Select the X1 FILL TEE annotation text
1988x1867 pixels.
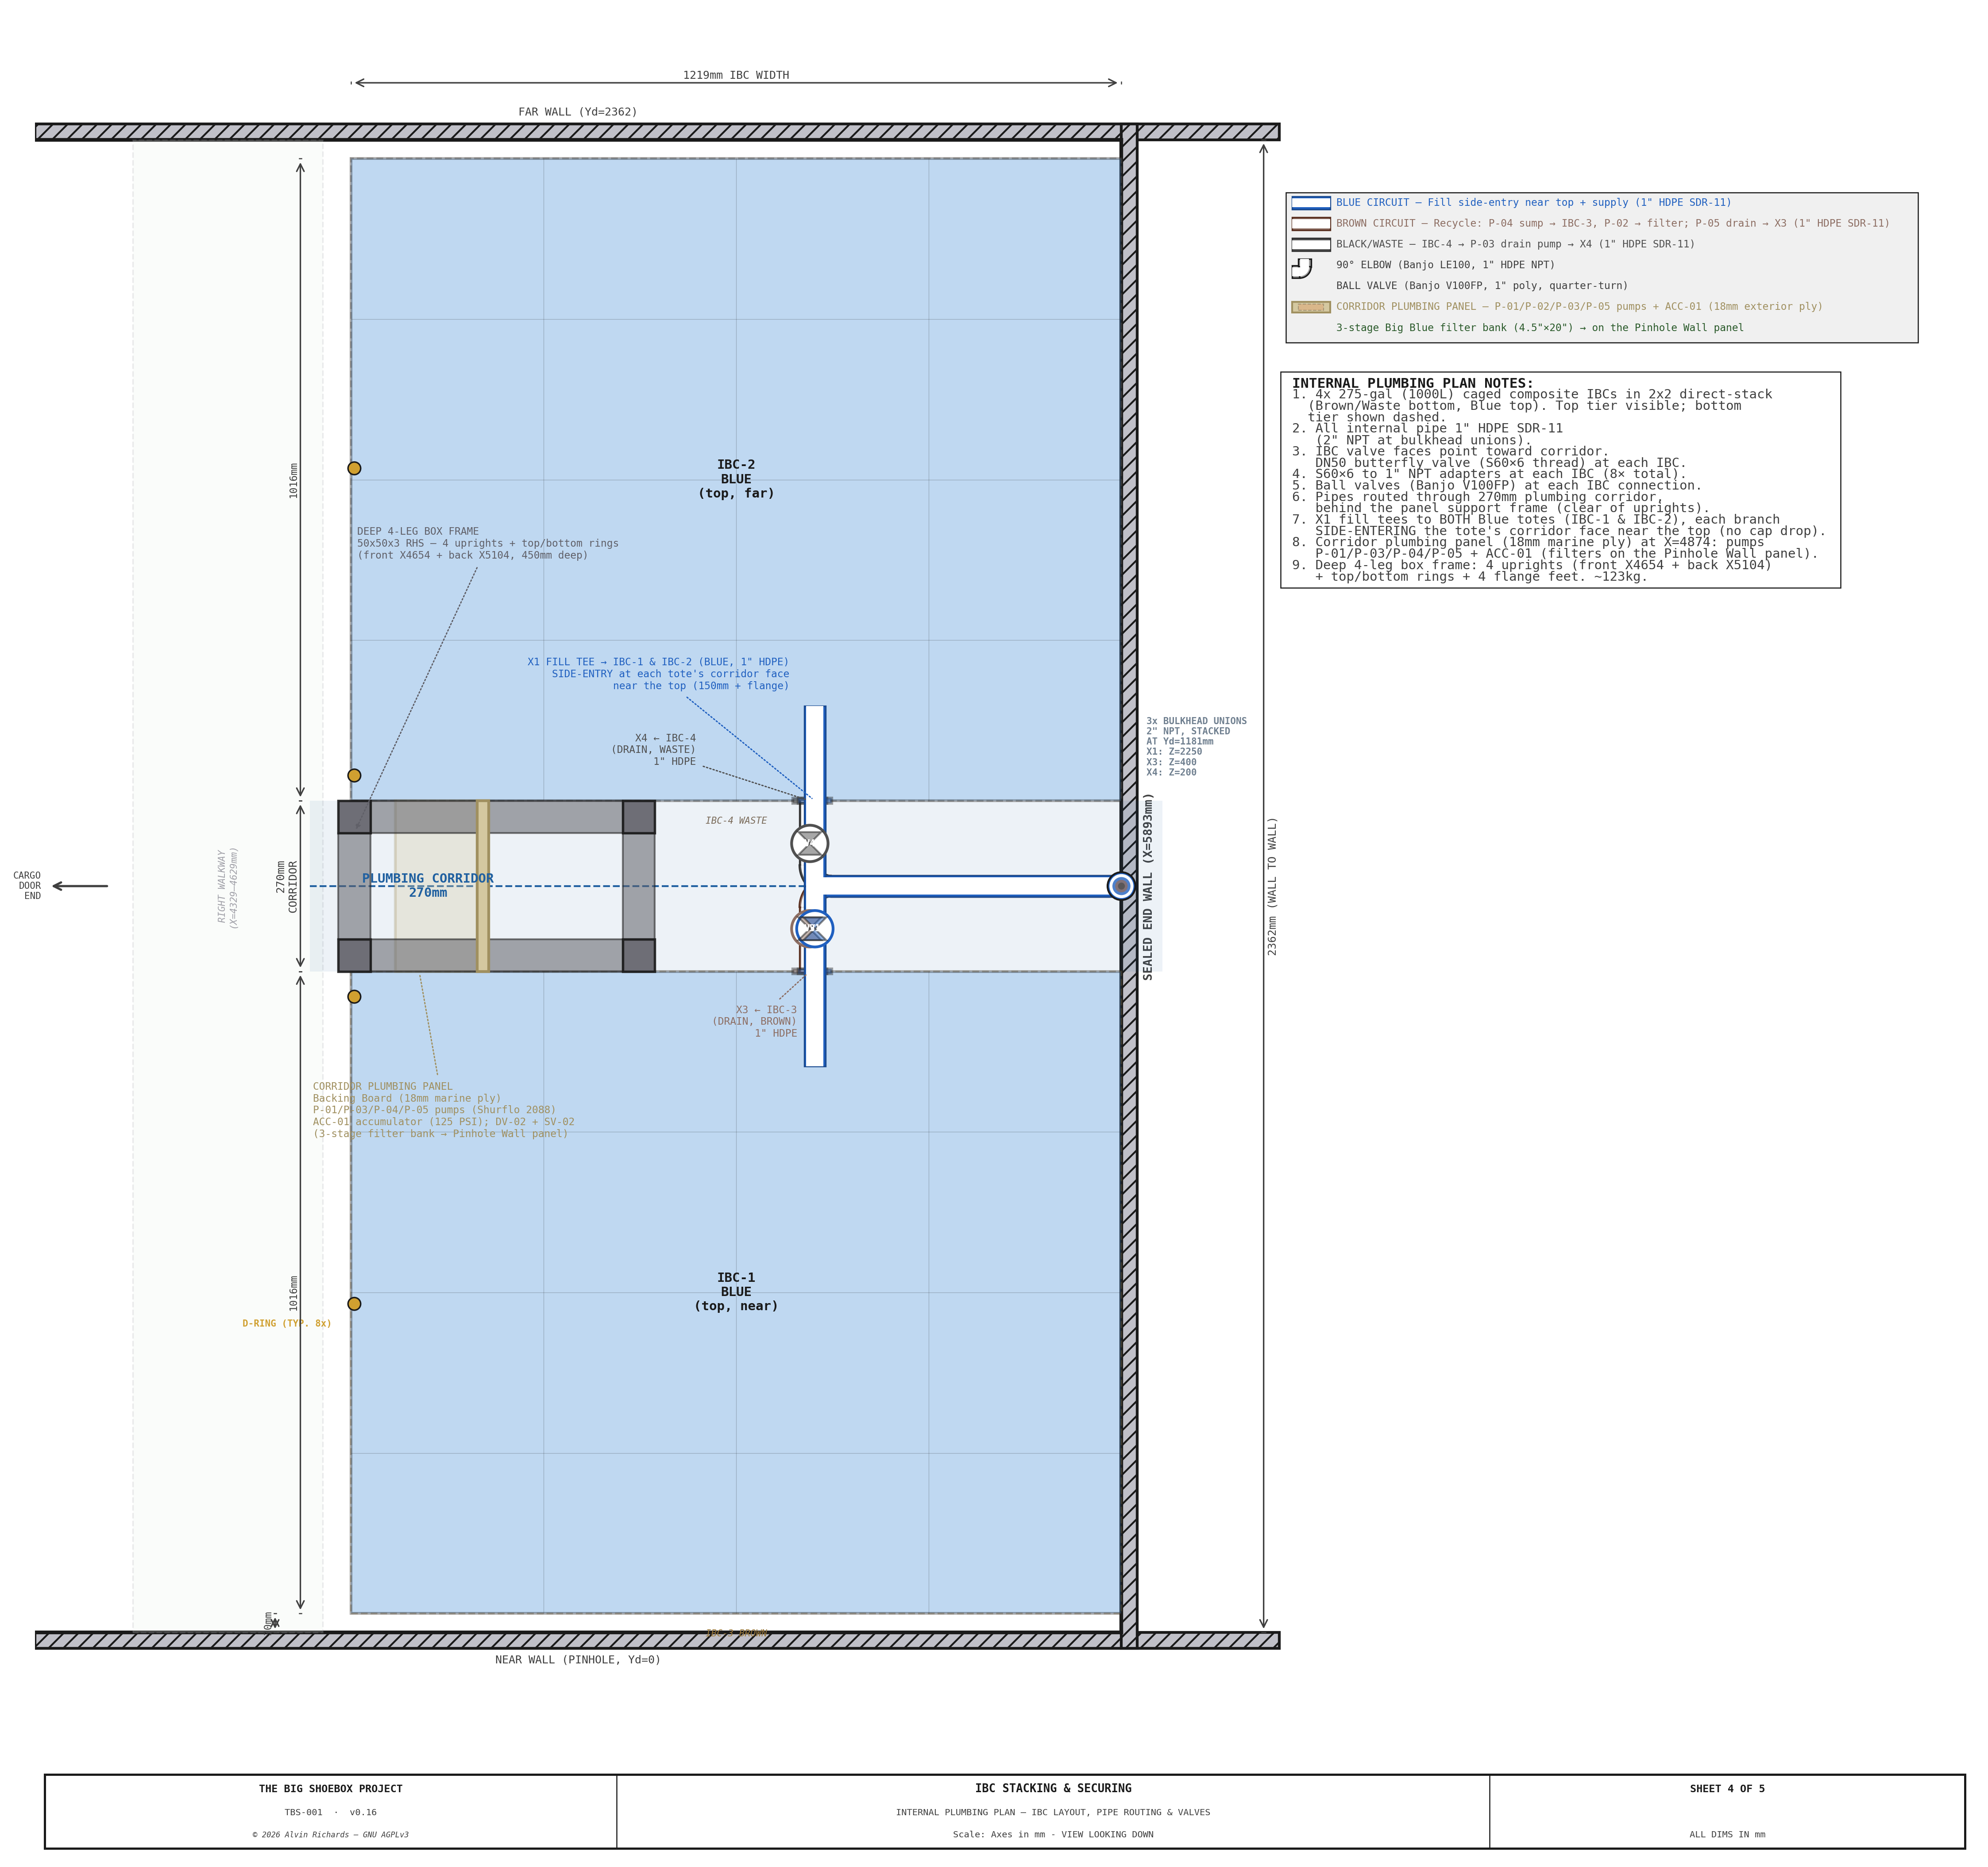point(658,674)
